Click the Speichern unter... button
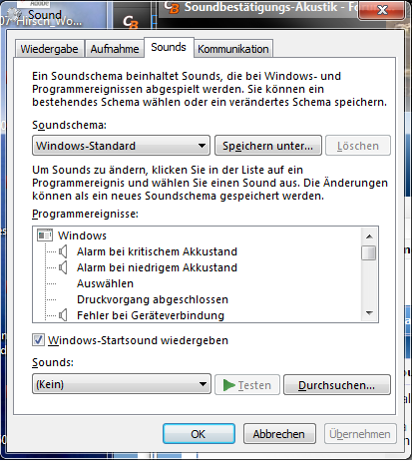Image resolution: width=412 pixels, height=464 pixels. pyautogui.click(x=268, y=146)
